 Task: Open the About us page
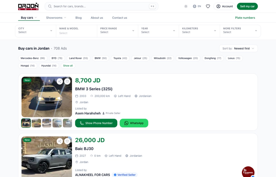(x=97, y=18)
